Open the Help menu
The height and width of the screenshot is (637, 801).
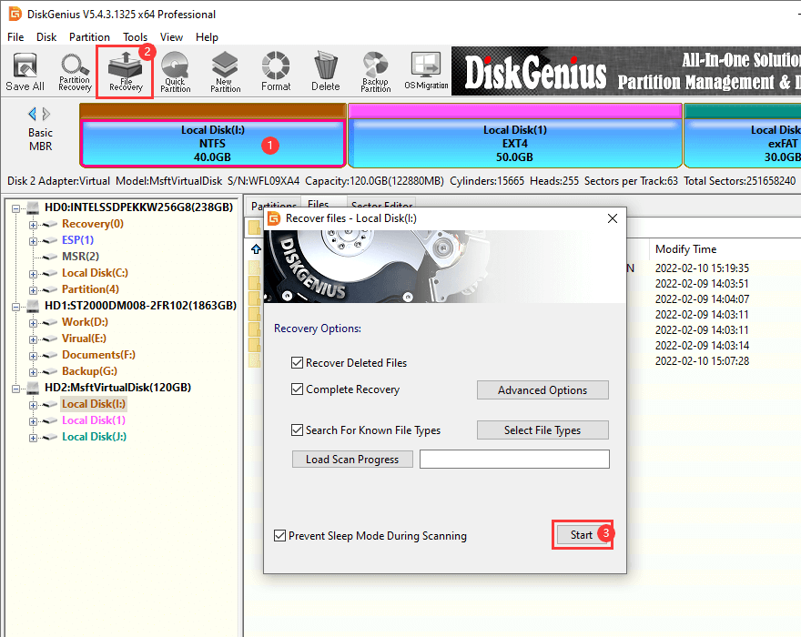[x=207, y=37]
